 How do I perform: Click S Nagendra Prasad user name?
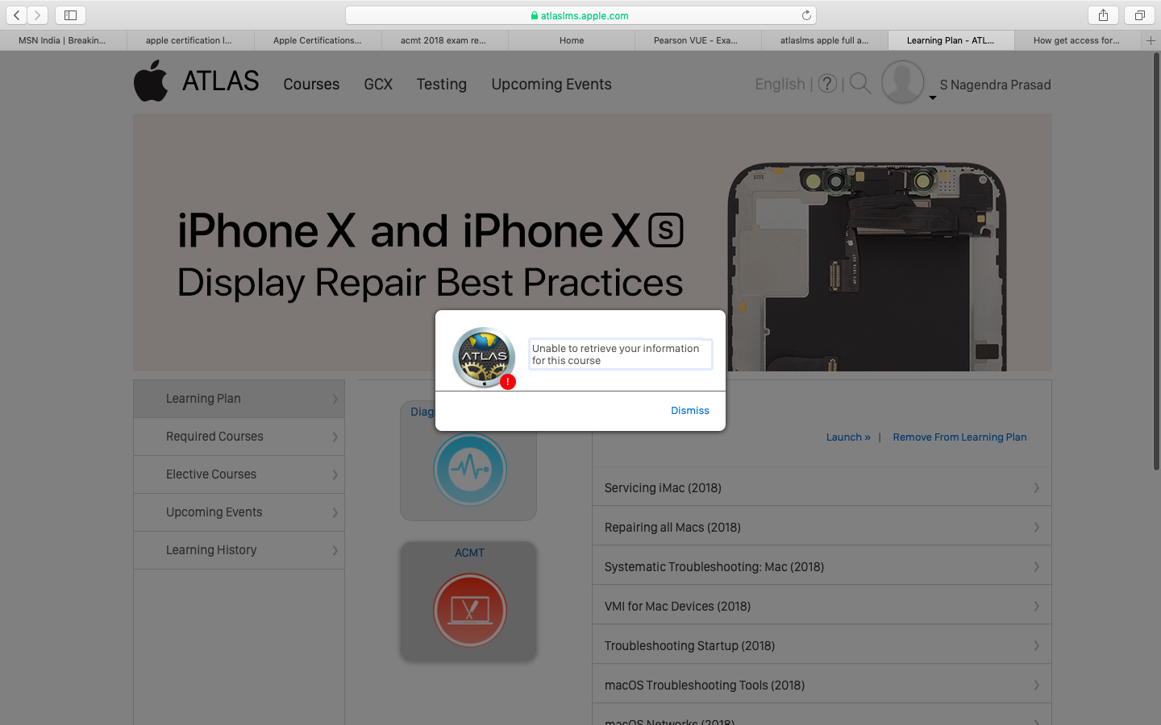995,85
